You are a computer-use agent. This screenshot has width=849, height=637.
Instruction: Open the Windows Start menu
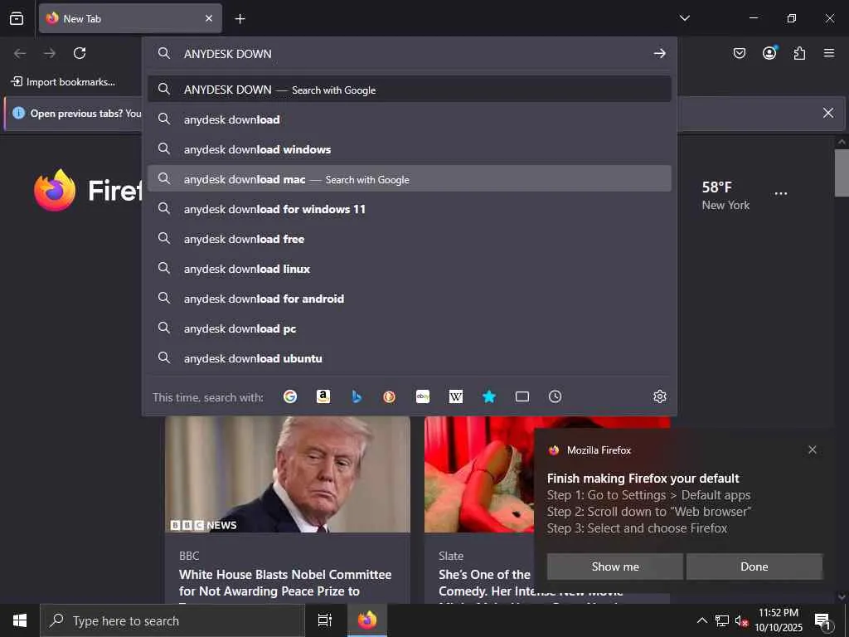pos(20,620)
